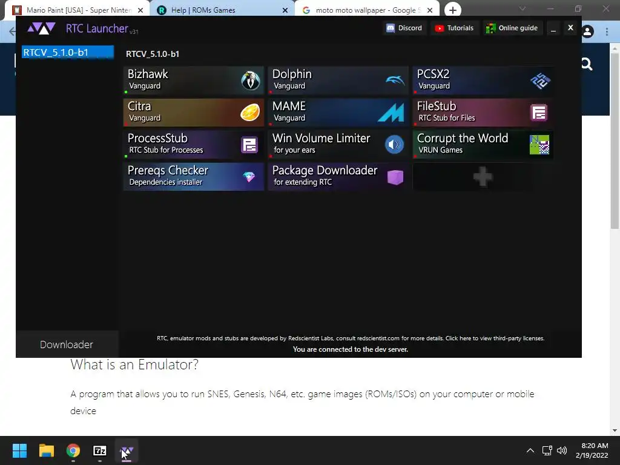Open Bizhawk Vanguard via its bird icon
Screen dimensions: 620x465
point(250,81)
